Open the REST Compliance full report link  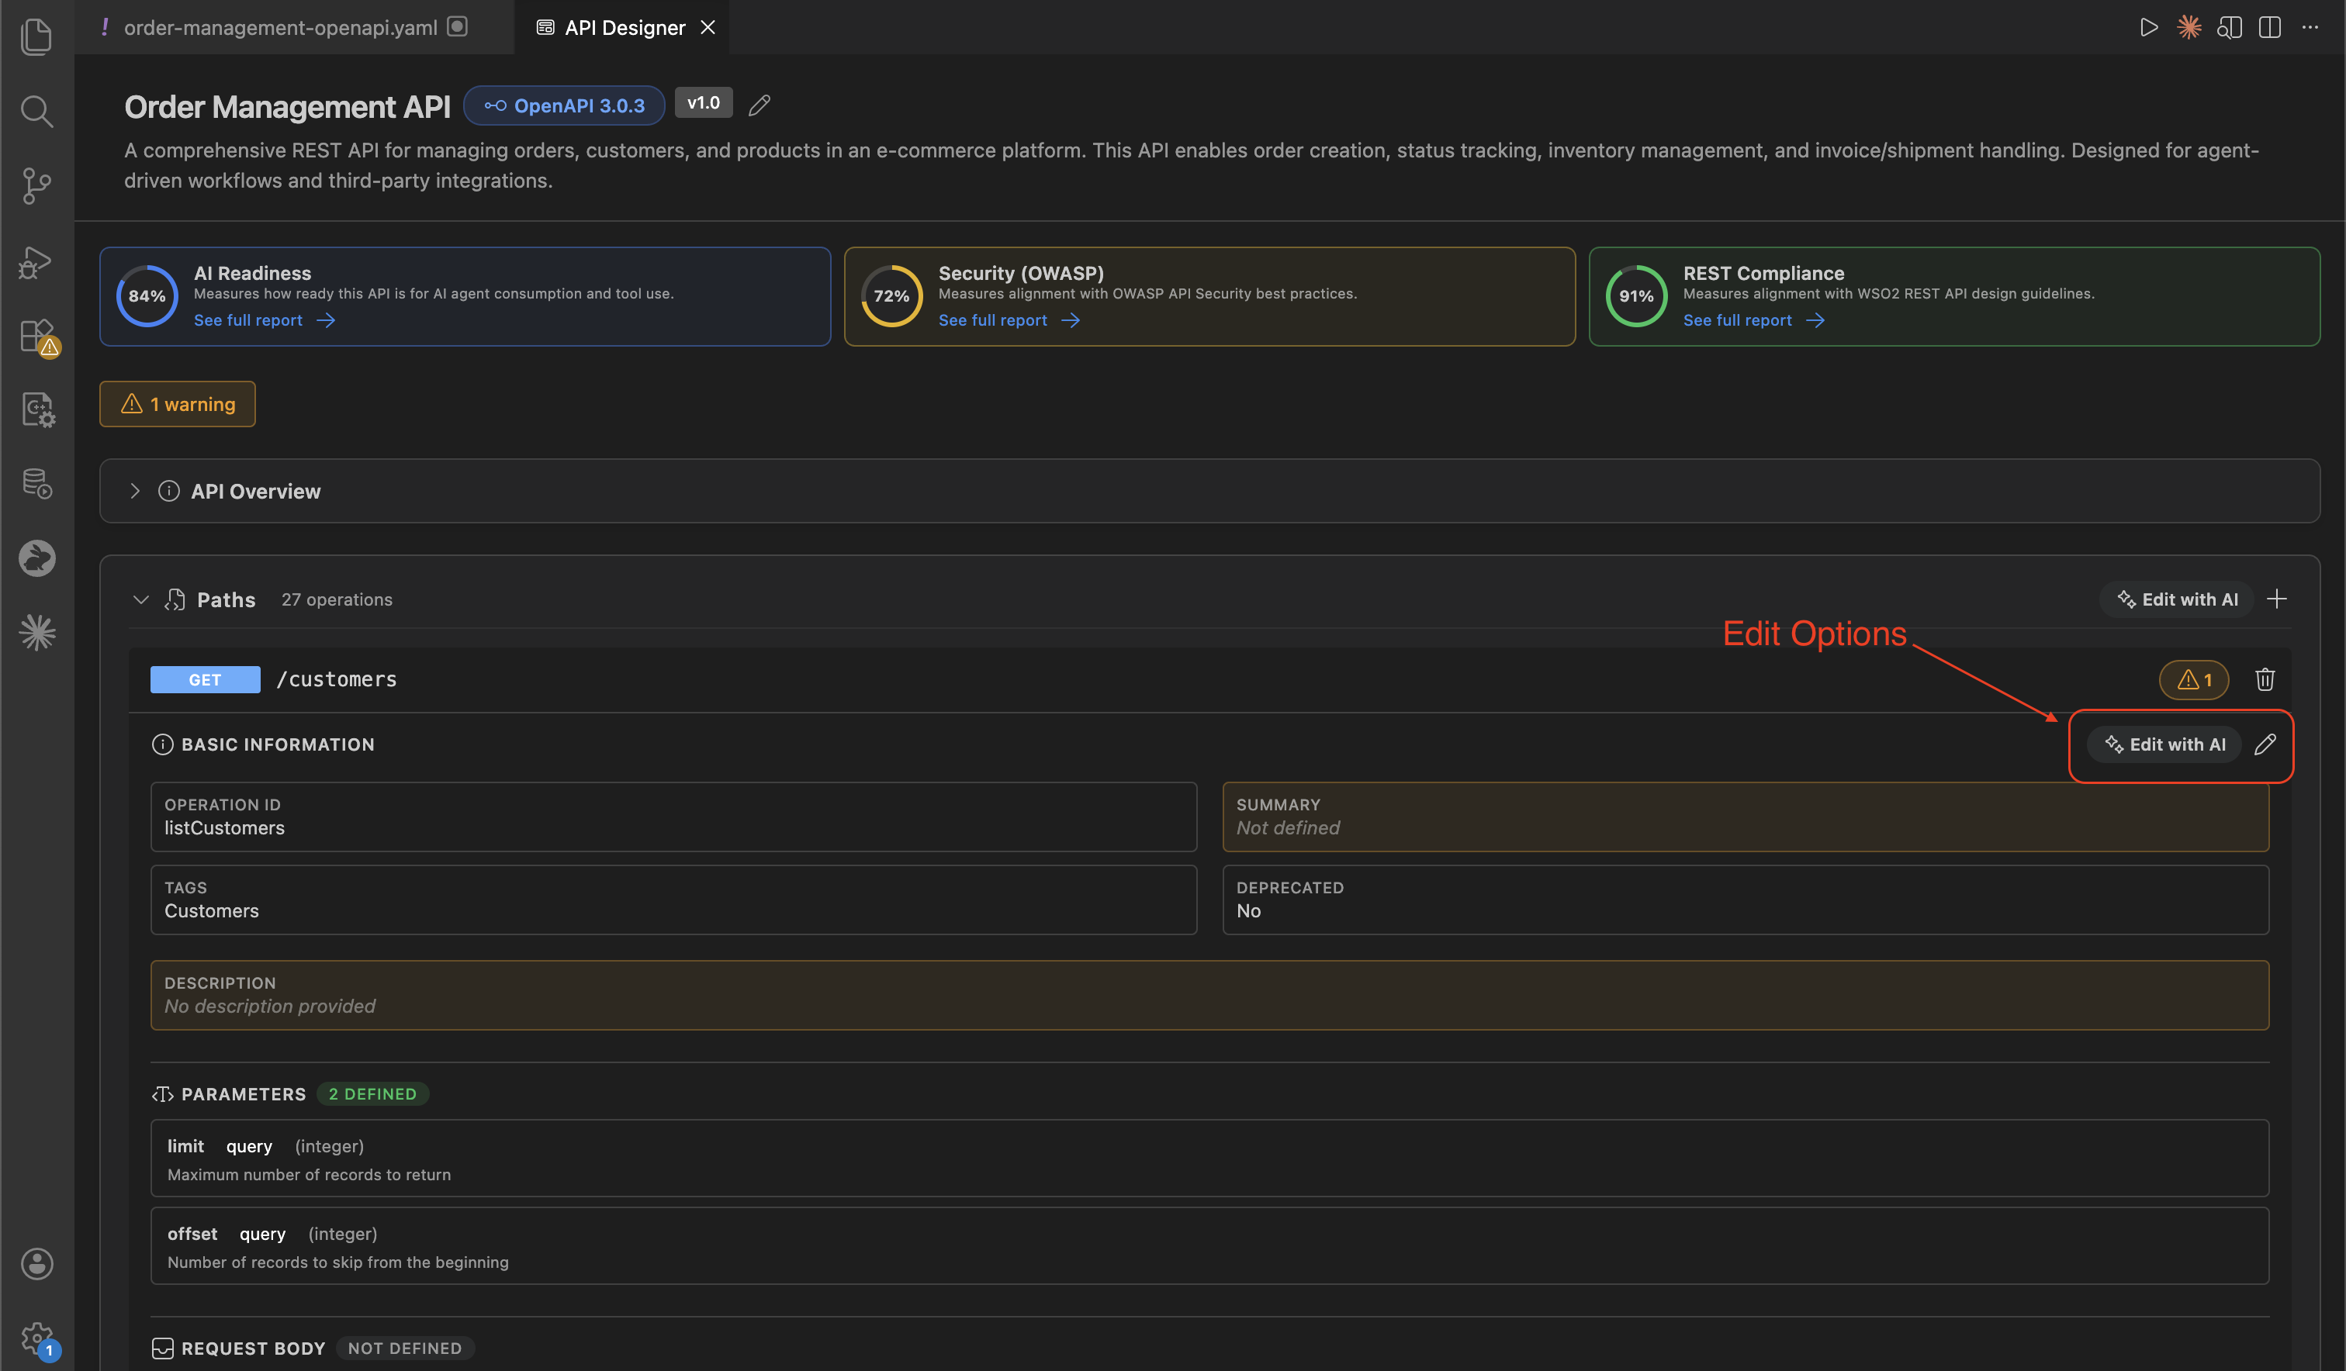(x=1754, y=320)
